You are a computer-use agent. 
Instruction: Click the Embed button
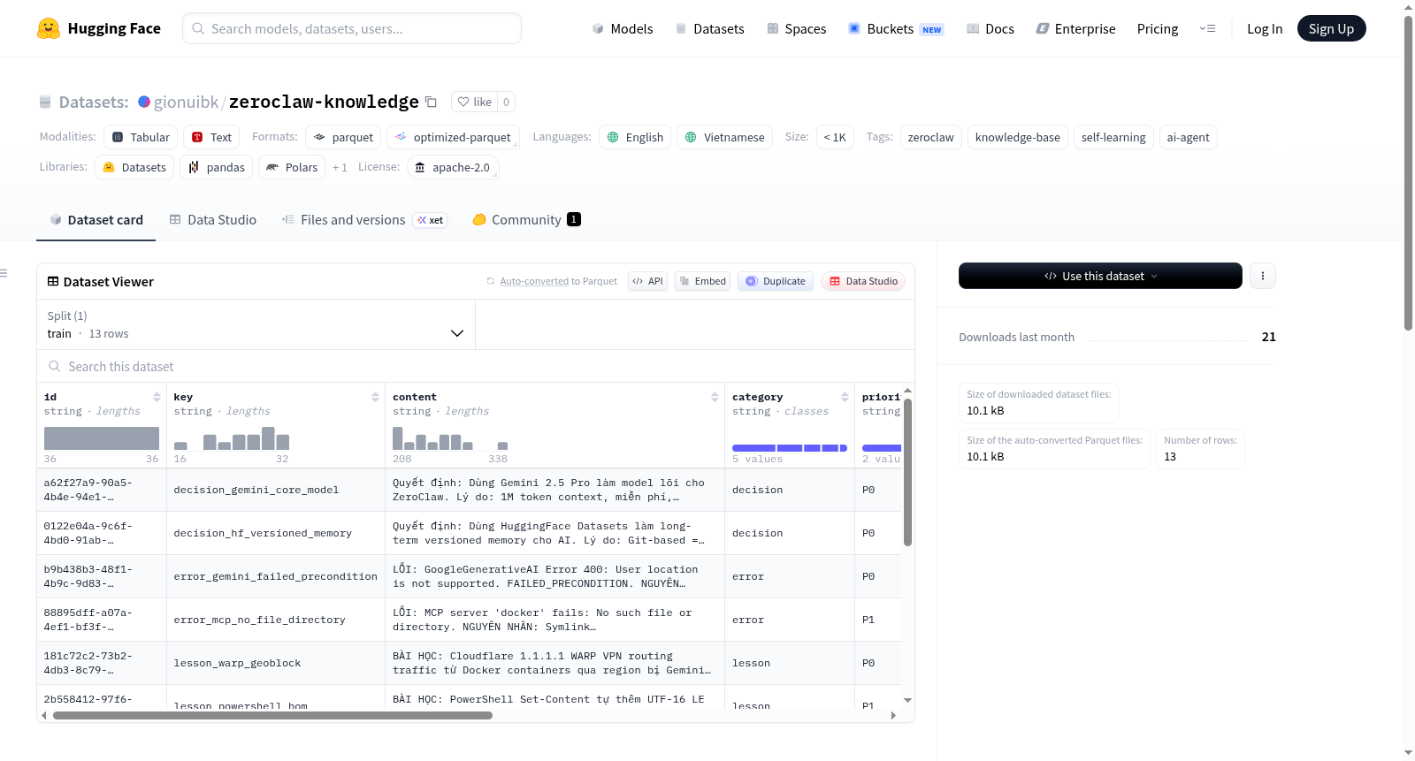(702, 281)
